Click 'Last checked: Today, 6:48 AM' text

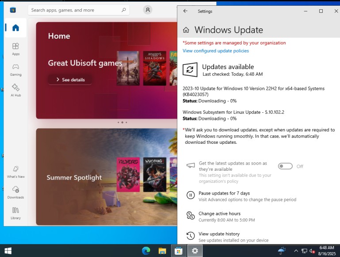233,74
